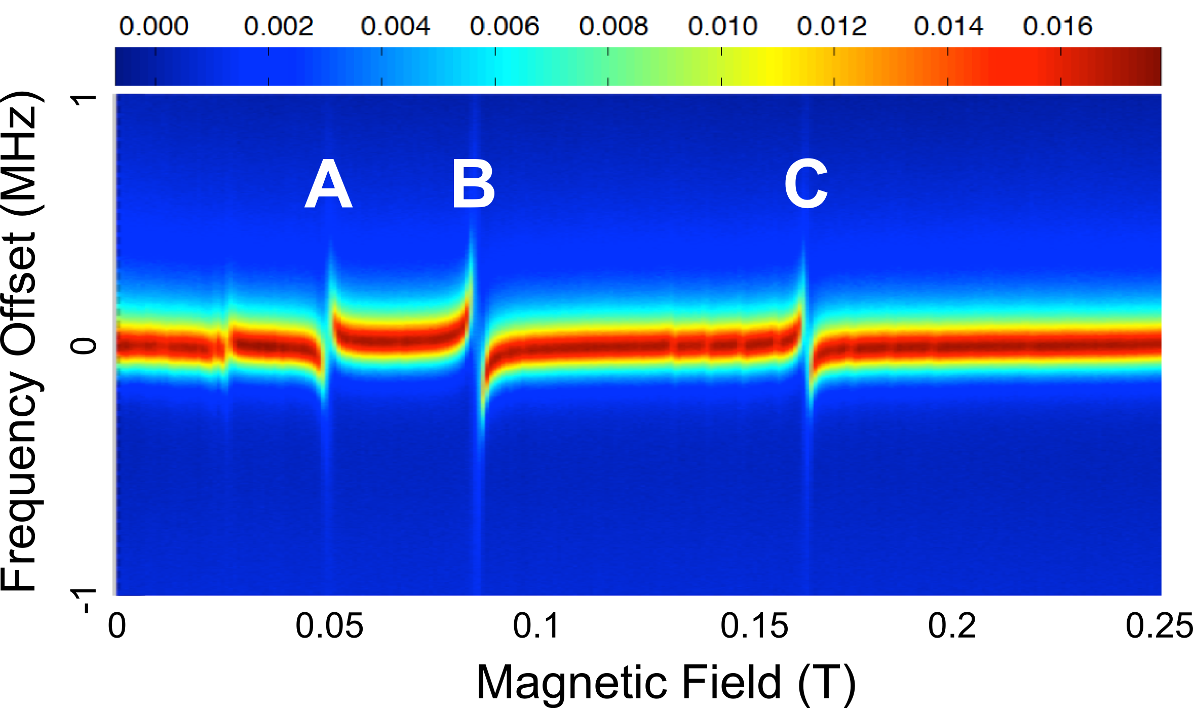Click the 0.004 colorbar tick label
This screenshot has width=1193, height=708.
tap(395, 26)
